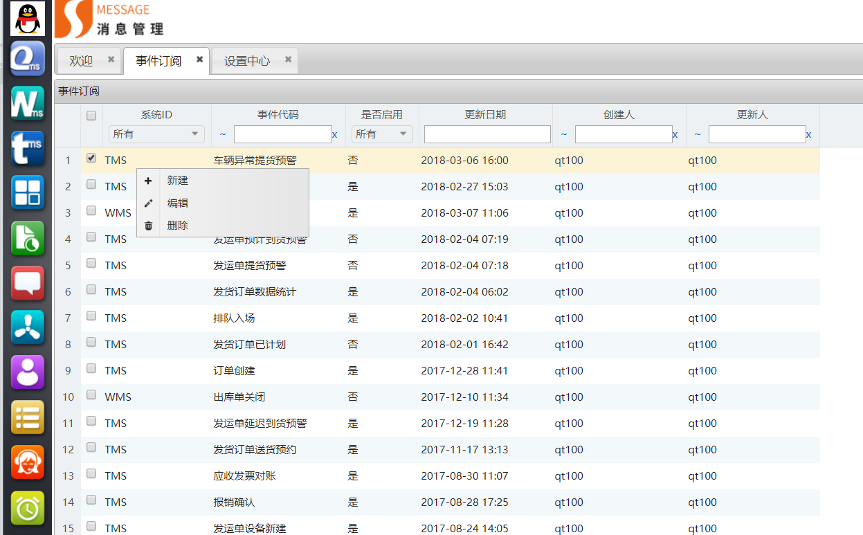Choose 编辑 in the context menu

pyautogui.click(x=178, y=203)
